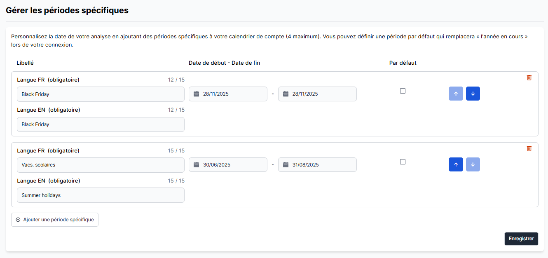Screen dimensions: 548x258
Task: Save changes with Enregistrer button
Action: point(521,239)
